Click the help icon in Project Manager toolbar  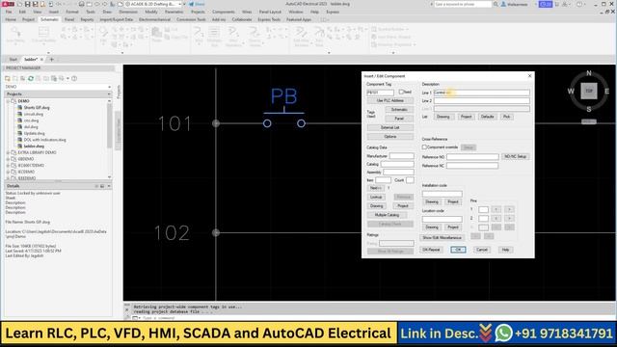coord(74,79)
